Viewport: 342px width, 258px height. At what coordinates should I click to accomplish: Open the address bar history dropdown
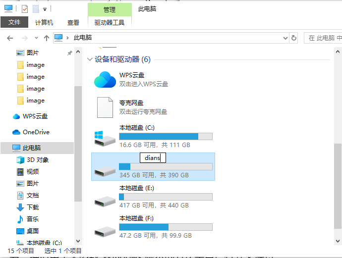point(285,38)
